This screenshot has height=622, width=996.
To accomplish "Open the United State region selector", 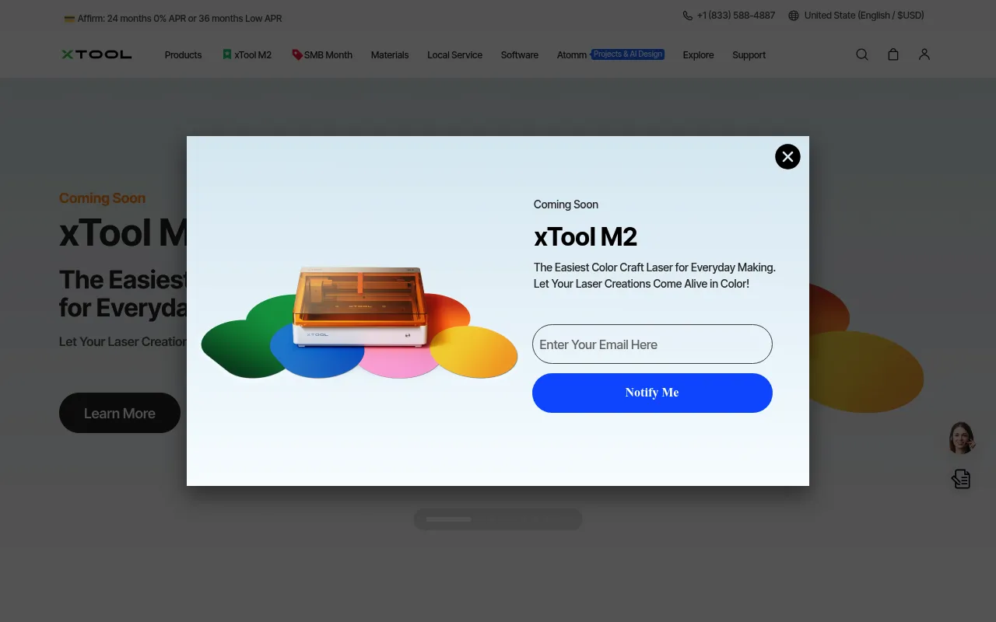I will tap(864, 16).
